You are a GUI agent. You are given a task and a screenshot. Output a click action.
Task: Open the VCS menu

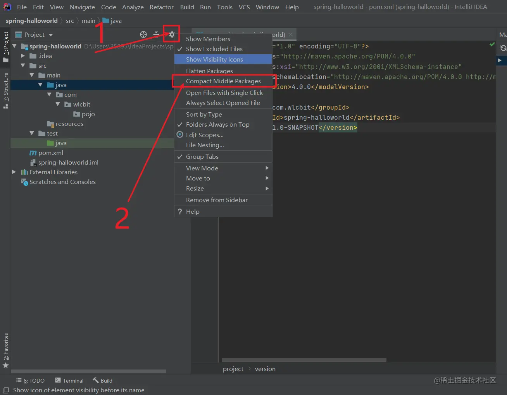[244, 7]
